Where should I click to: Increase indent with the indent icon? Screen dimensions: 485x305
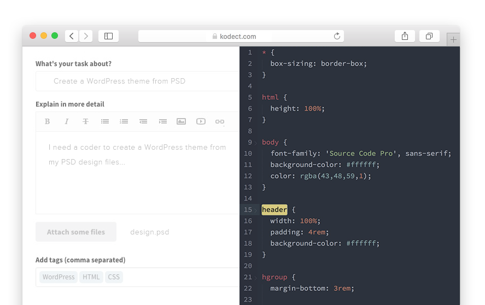[x=163, y=121]
